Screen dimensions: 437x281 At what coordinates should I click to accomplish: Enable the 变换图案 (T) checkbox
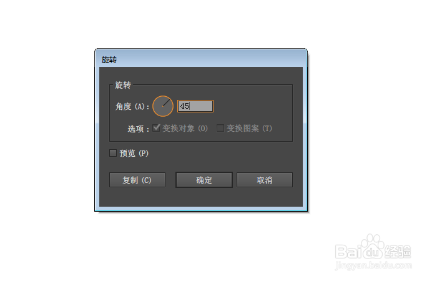(220, 128)
